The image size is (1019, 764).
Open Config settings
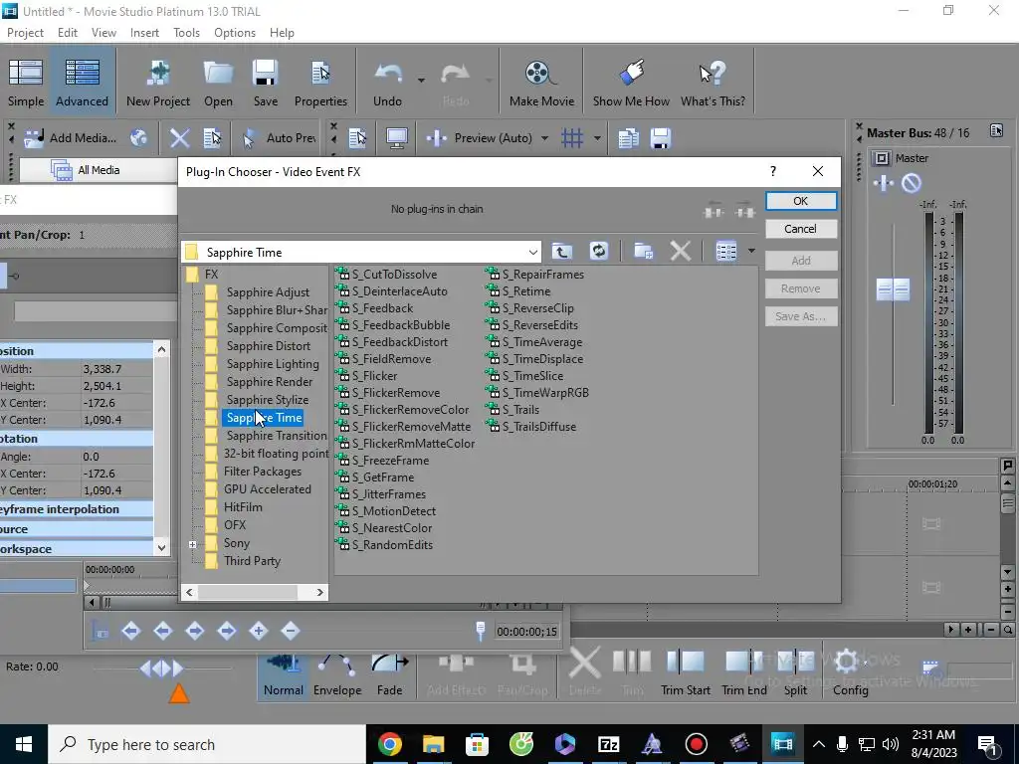point(850,673)
